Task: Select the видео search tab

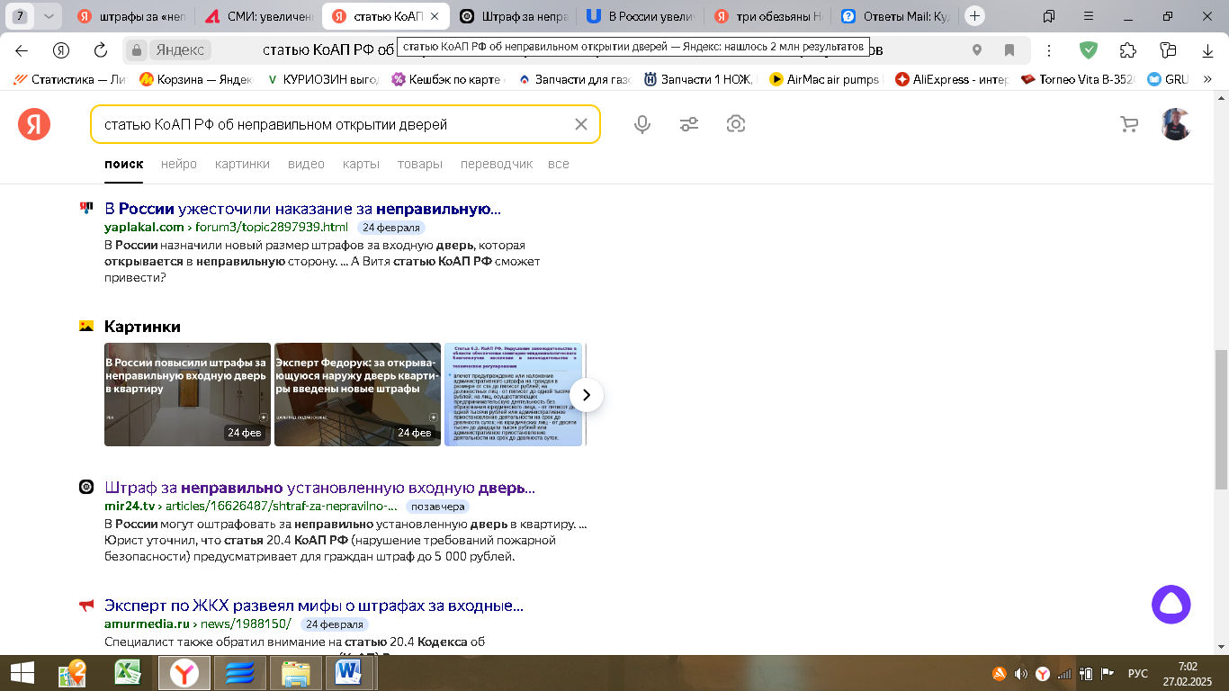Action: point(306,164)
